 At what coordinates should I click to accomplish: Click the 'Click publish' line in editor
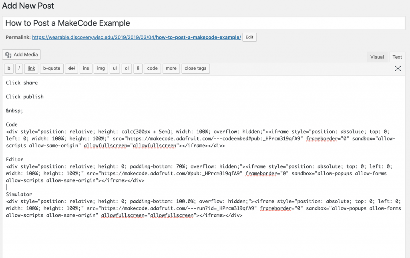click(x=25, y=97)
